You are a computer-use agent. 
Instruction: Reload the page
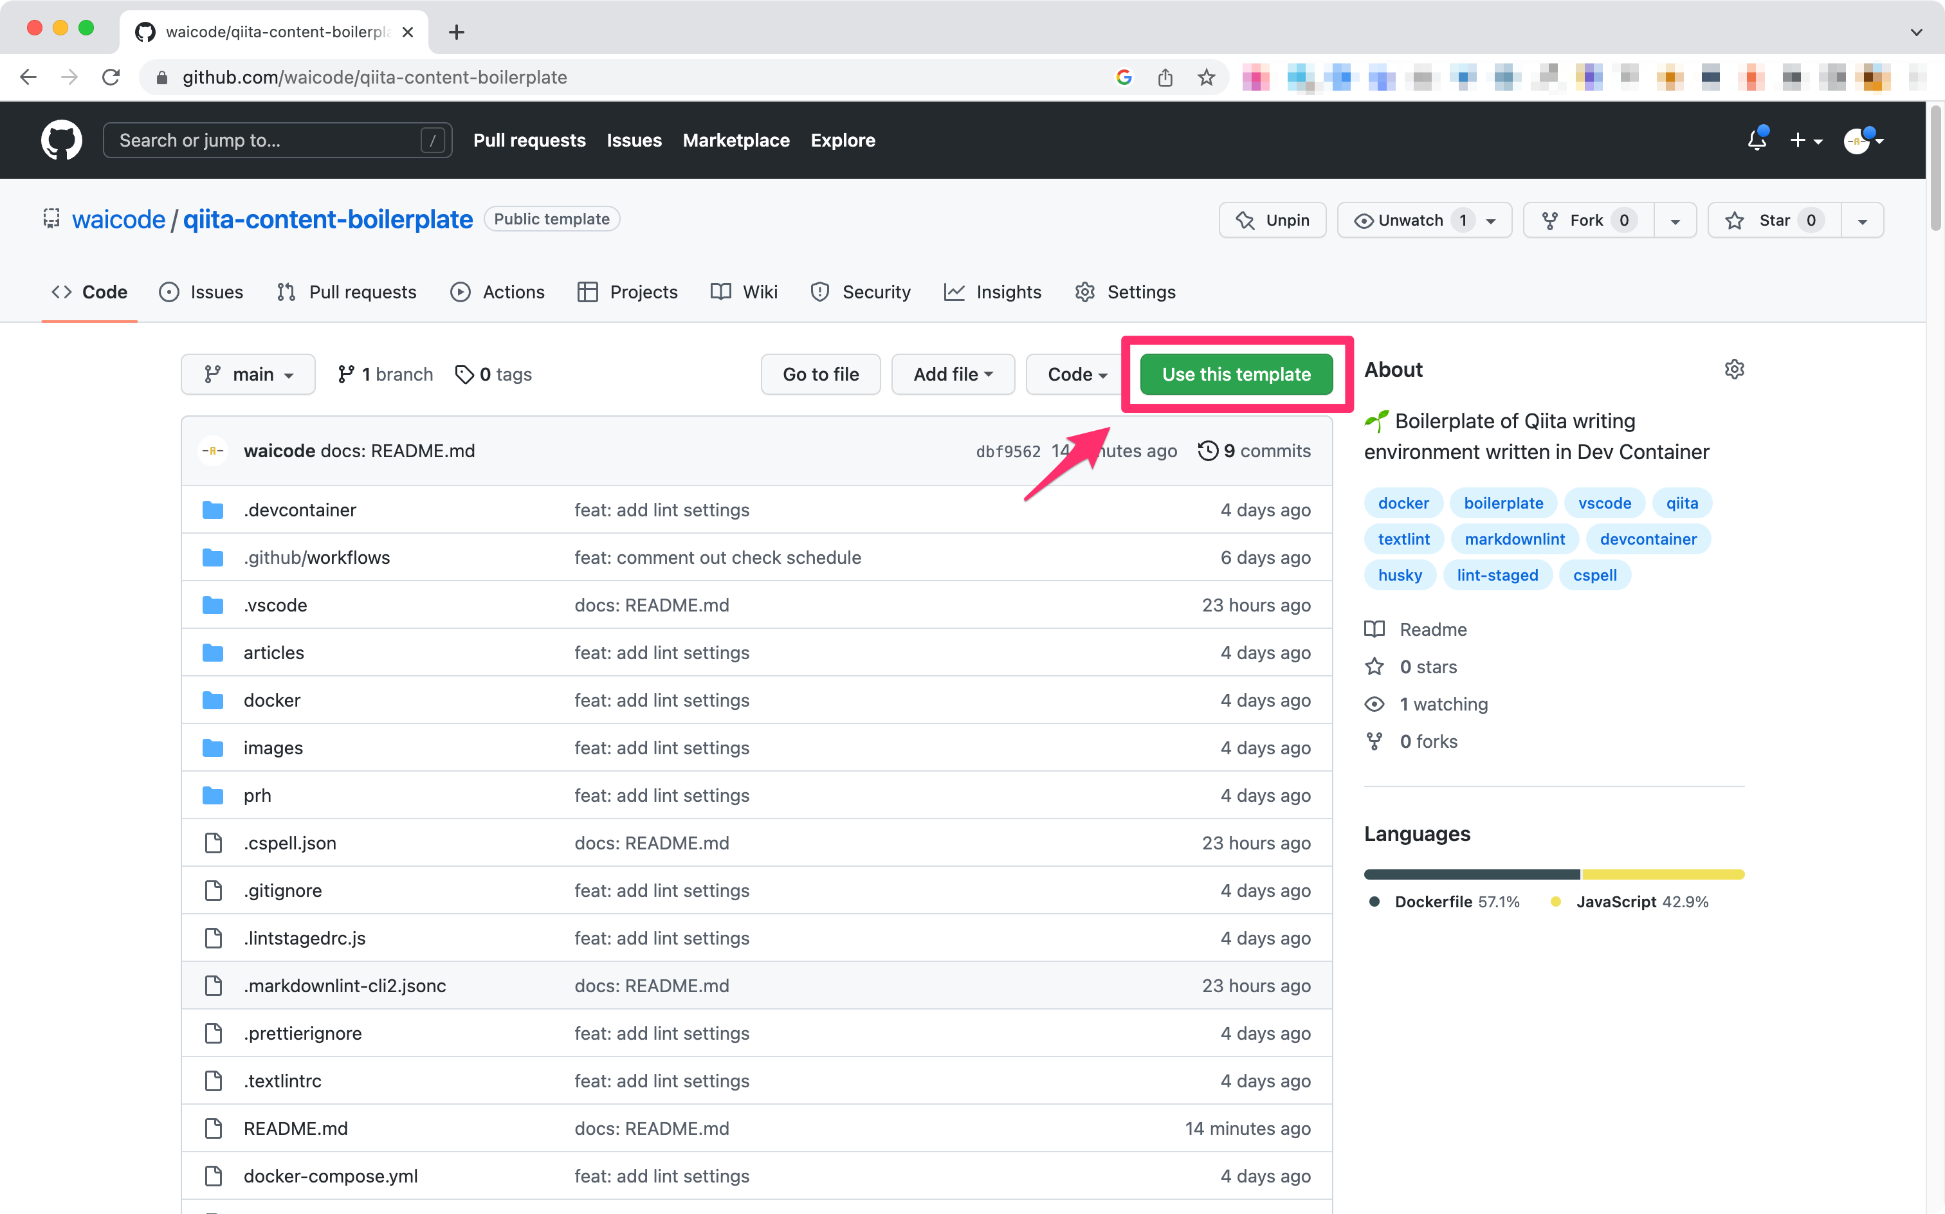pos(111,77)
